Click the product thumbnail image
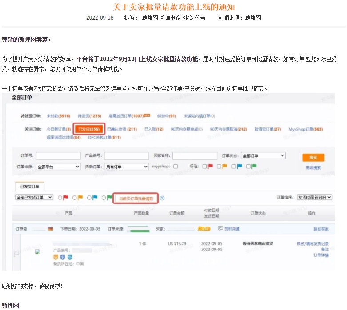The image size is (347, 310). click(38, 251)
